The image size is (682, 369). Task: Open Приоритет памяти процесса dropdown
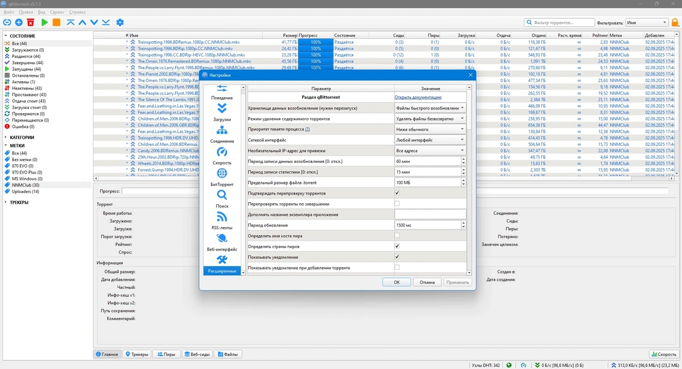click(430, 129)
